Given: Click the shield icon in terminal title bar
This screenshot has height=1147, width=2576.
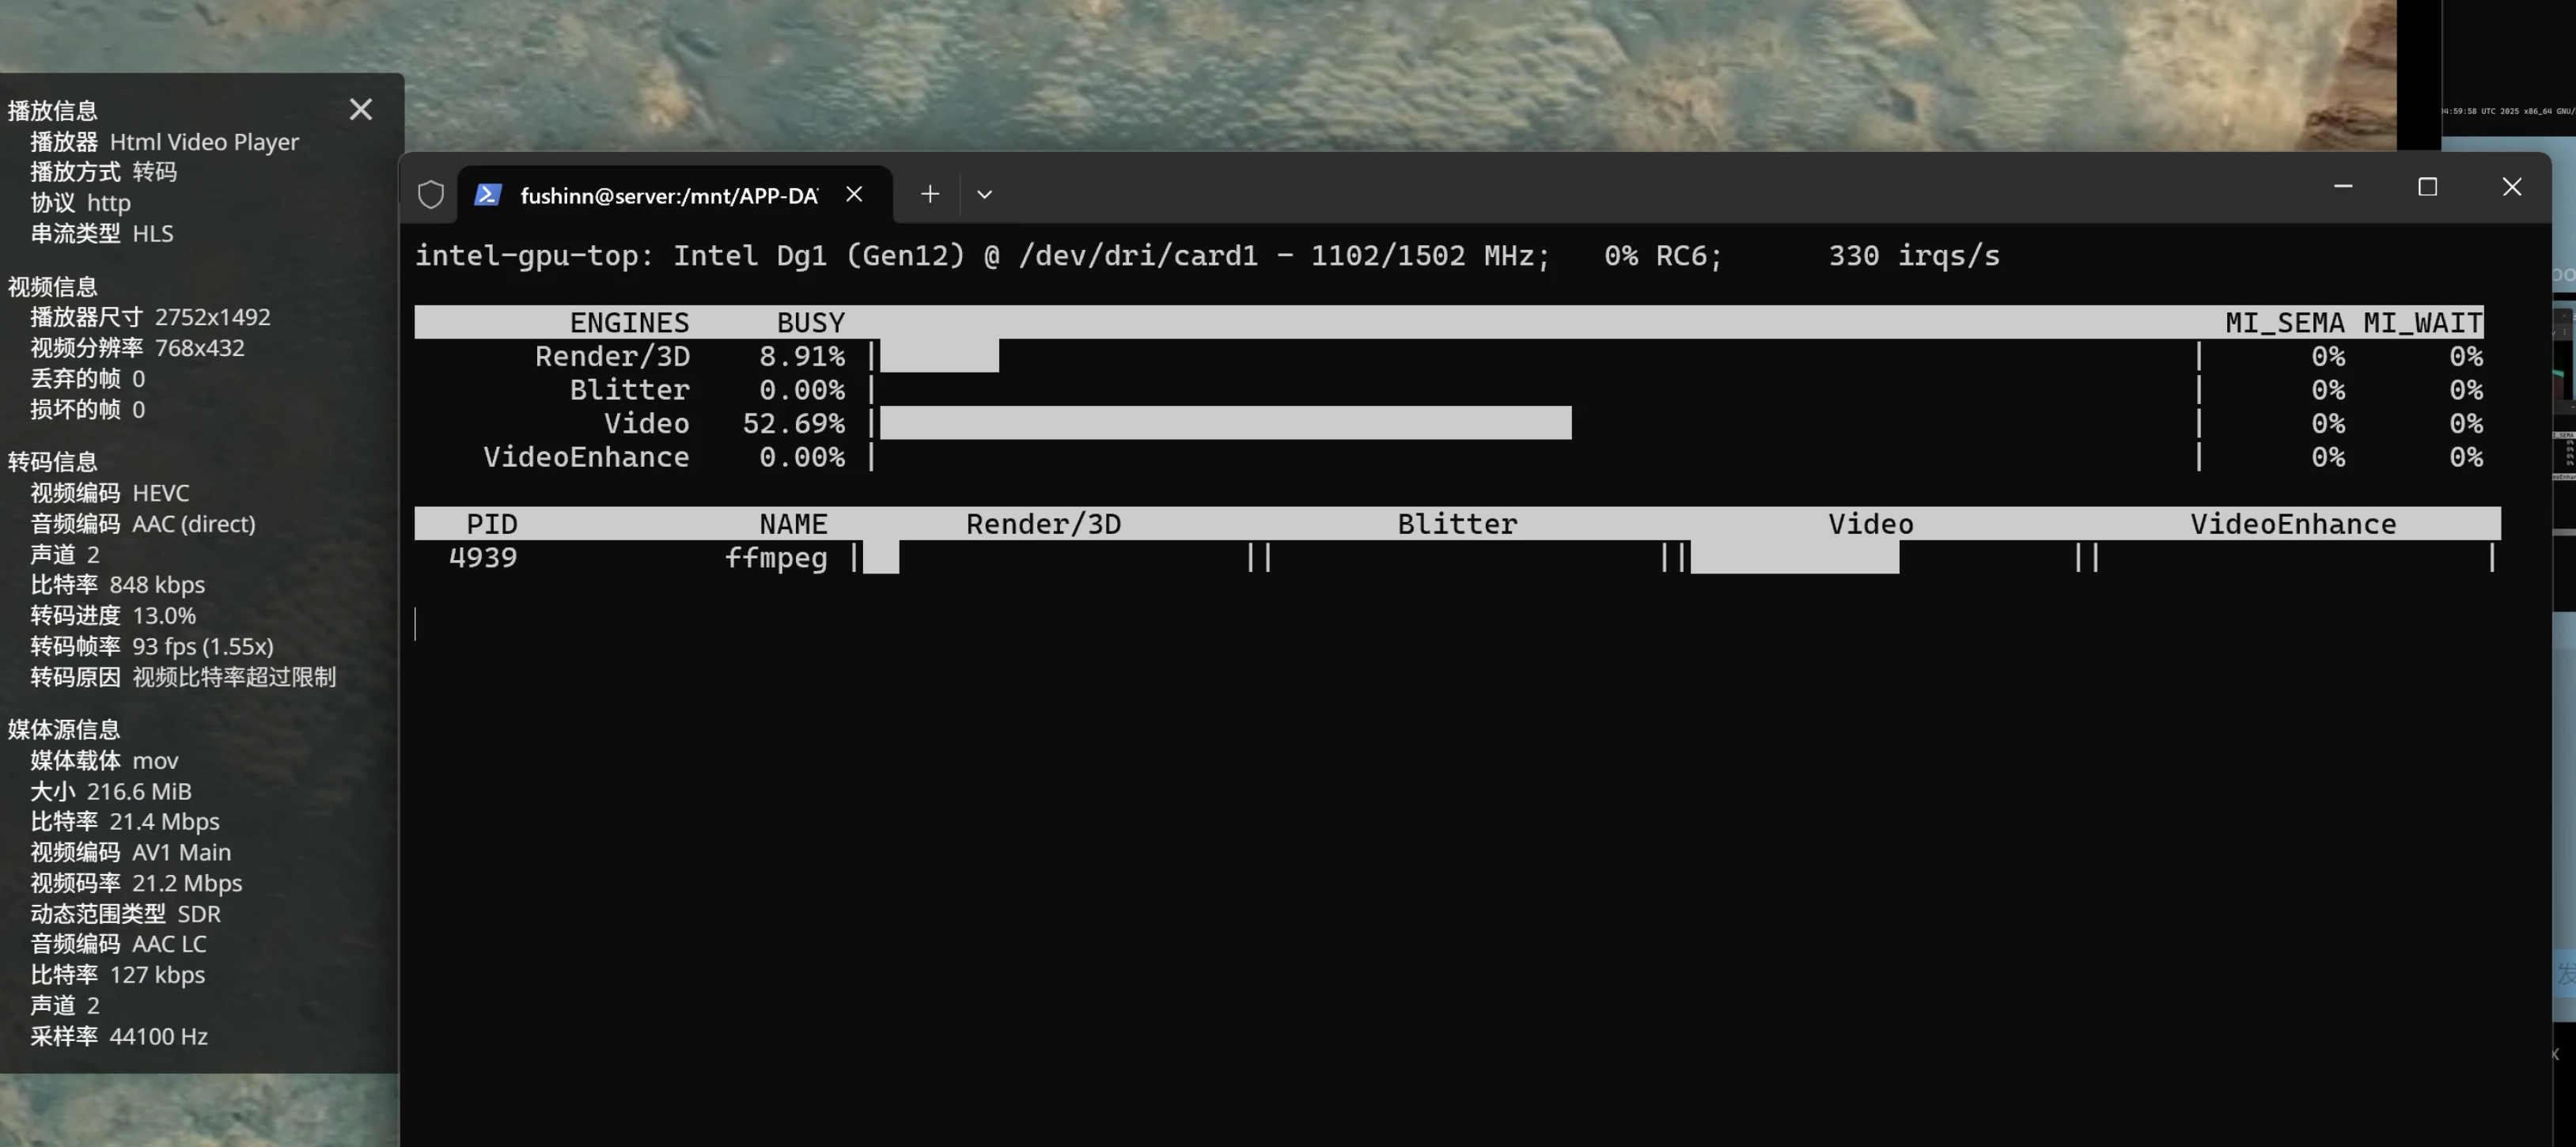Looking at the screenshot, I should tap(431, 194).
